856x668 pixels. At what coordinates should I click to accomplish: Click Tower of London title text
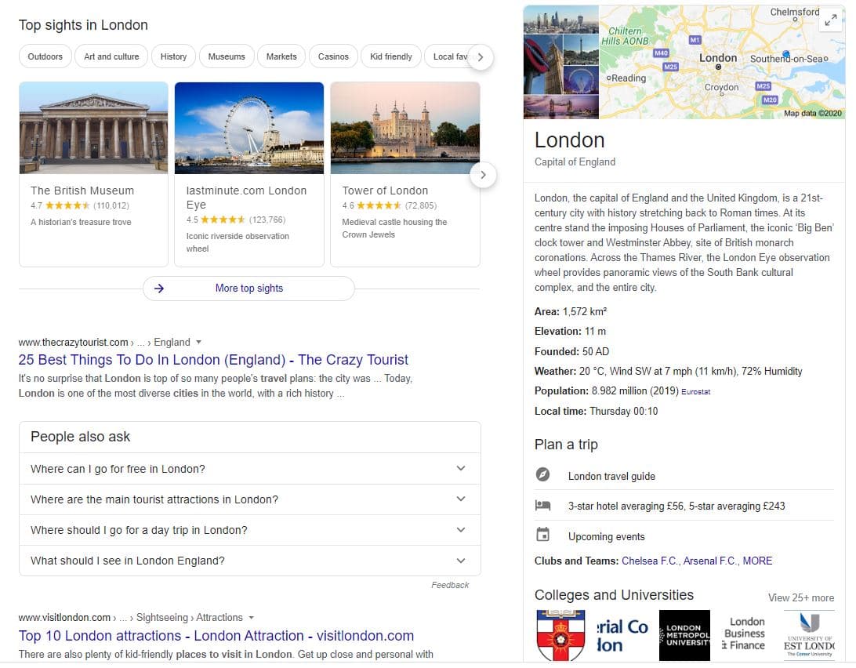(x=386, y=191)
